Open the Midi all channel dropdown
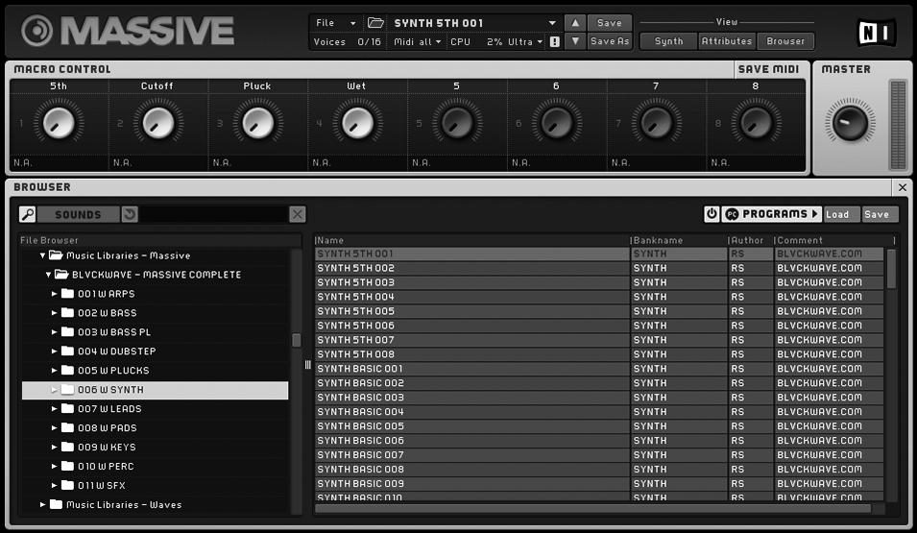The width and height of the screenshot is (917, 533). click(x=418, y=42)
